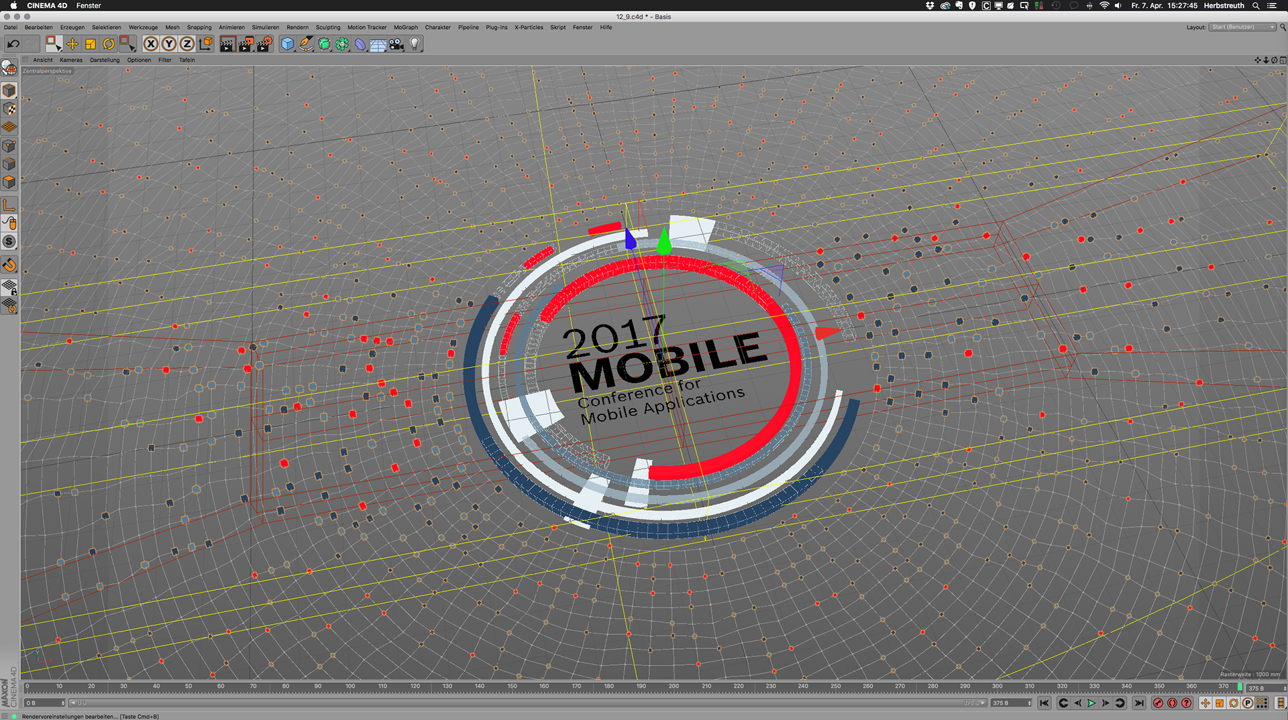Go to previous key
The image size is (1288, 720).
pyautogui.click(x=1063, y=703)
